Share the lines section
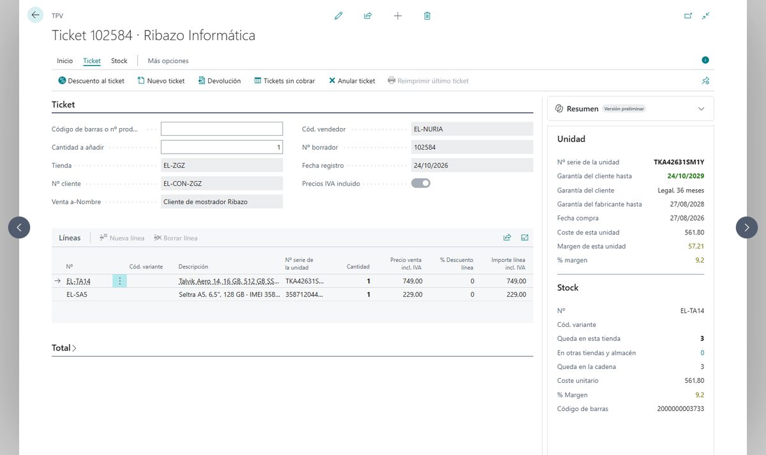The height and width of the screenshot is (455, 766). [x=507, y=238]
